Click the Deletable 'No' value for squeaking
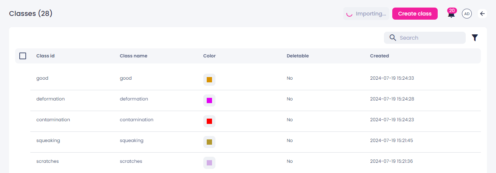 [x=290, y=141]
